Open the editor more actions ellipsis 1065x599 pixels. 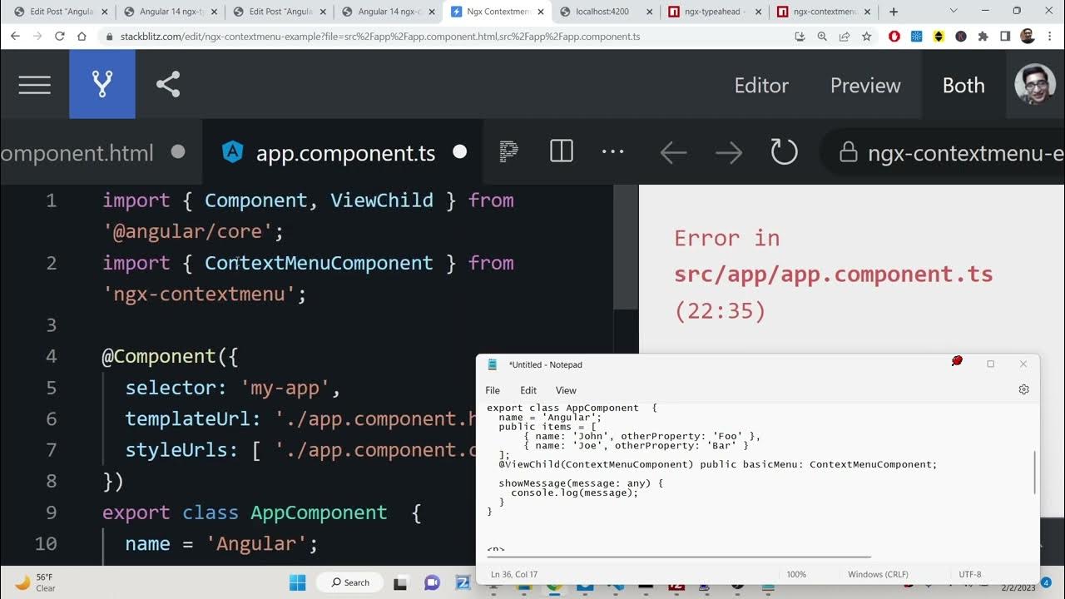pos(612,152)
